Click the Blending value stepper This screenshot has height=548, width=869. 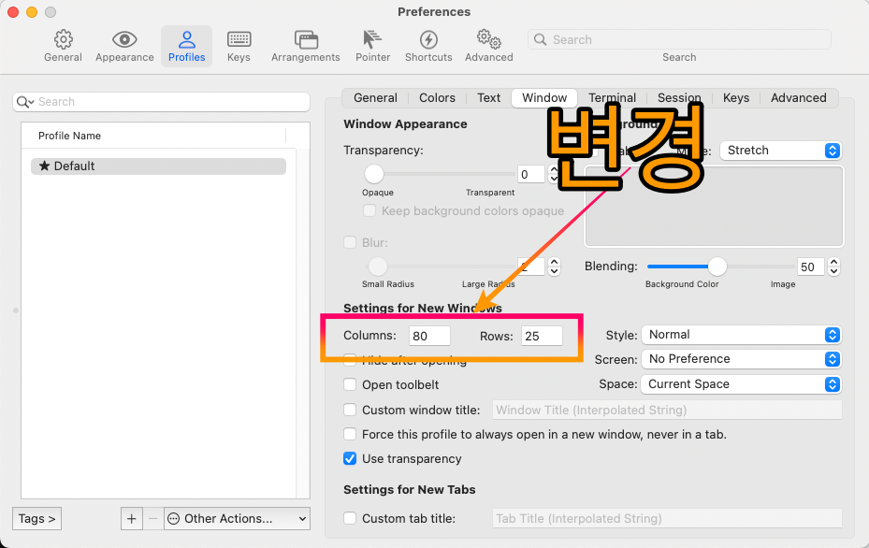tap(834, 267)
